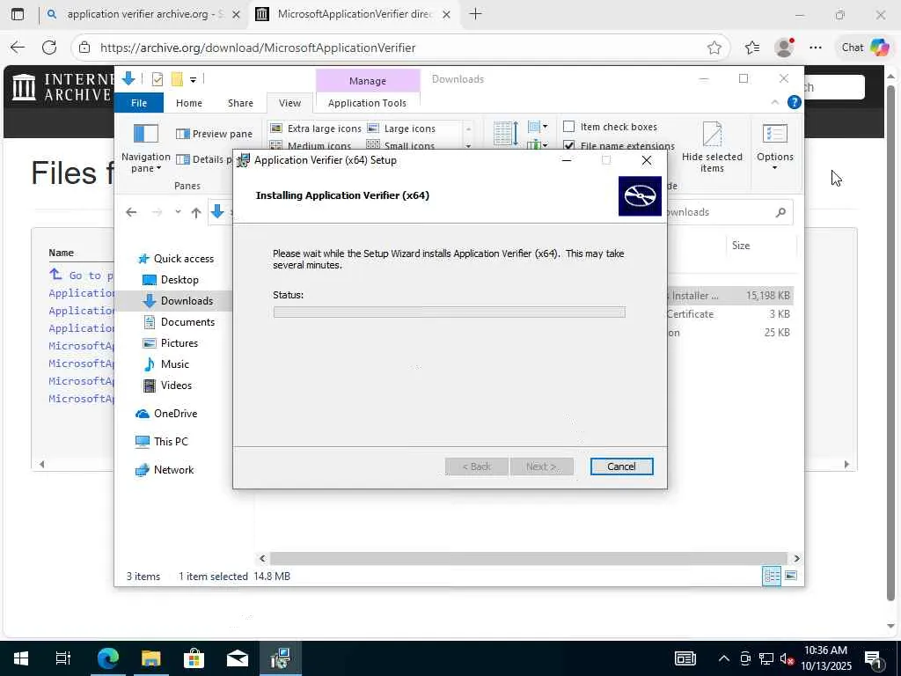Open Edge settings and more menu
This screenshot has height=676, width=901.
[816, 48]
